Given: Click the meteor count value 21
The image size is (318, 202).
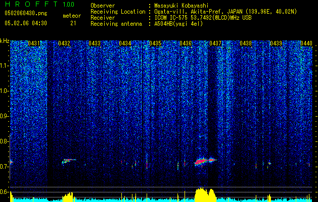Looking at the screenshot, I should click(73, 23).
